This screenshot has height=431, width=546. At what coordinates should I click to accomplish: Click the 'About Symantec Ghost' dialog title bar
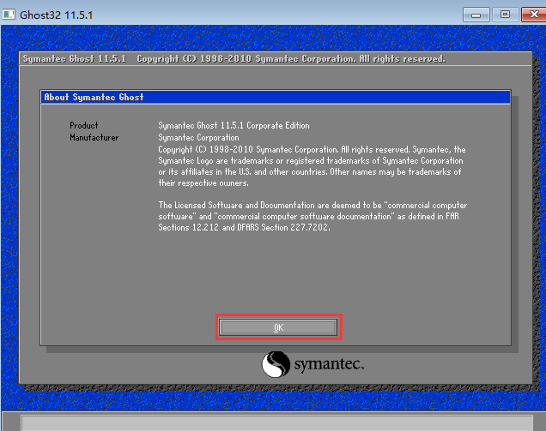coord(275,97)
